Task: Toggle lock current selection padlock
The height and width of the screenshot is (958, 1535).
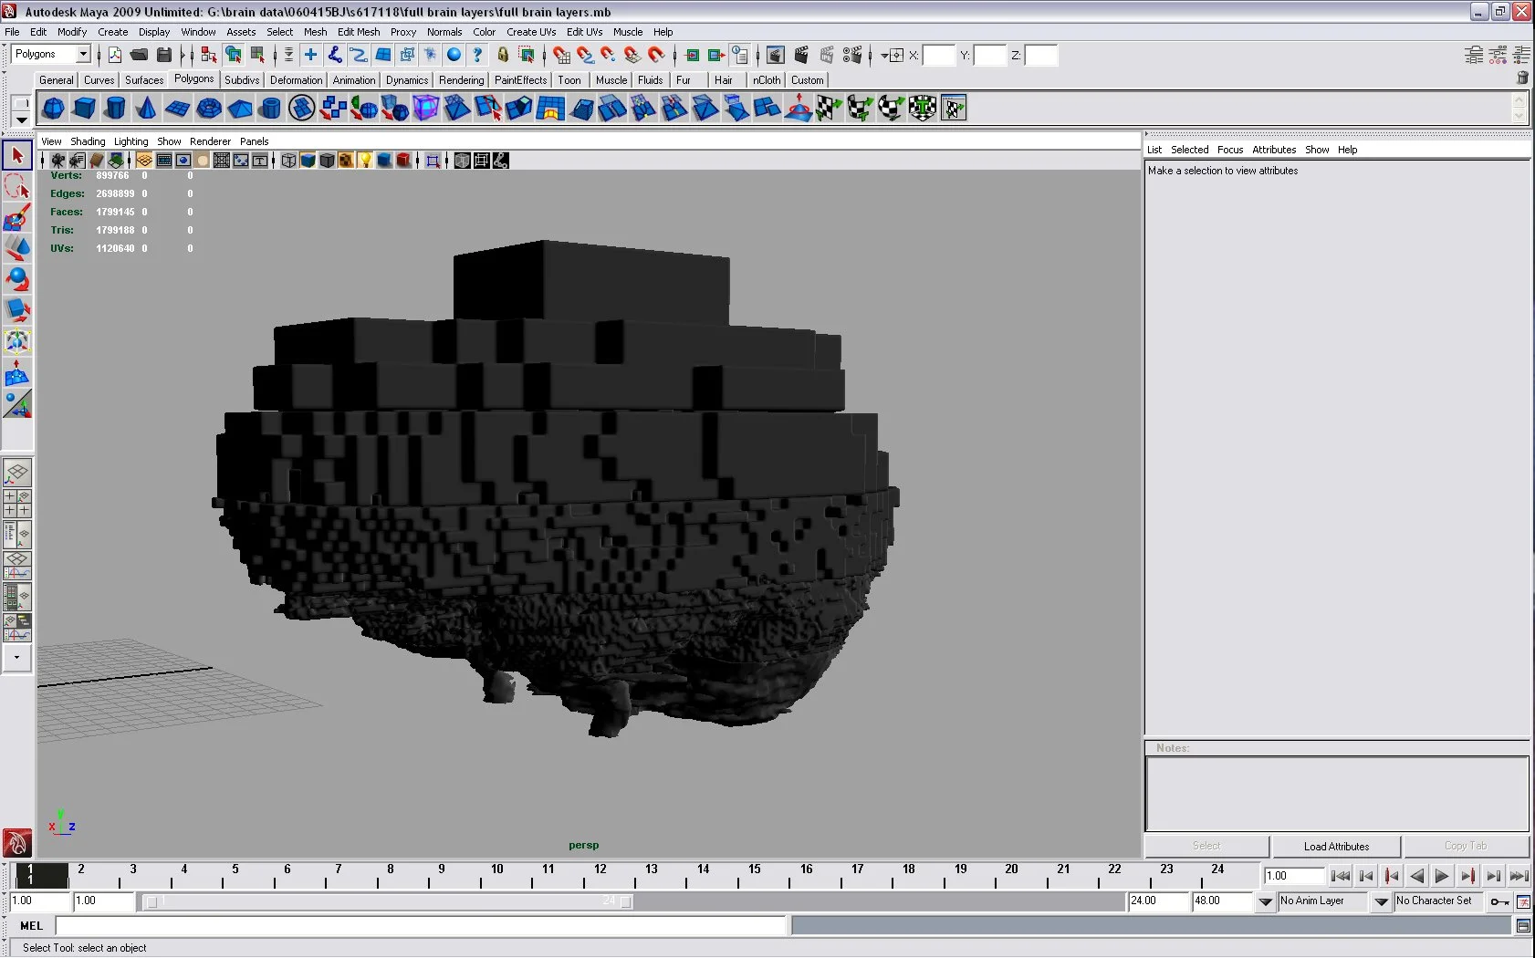Action: coord(503,56)
